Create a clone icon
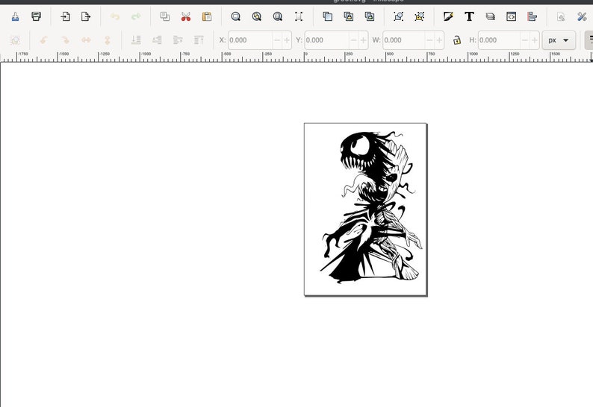This screenshot has height=407, width=593. coord(349,16)
